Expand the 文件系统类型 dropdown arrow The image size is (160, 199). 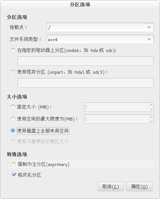(149, 39)
